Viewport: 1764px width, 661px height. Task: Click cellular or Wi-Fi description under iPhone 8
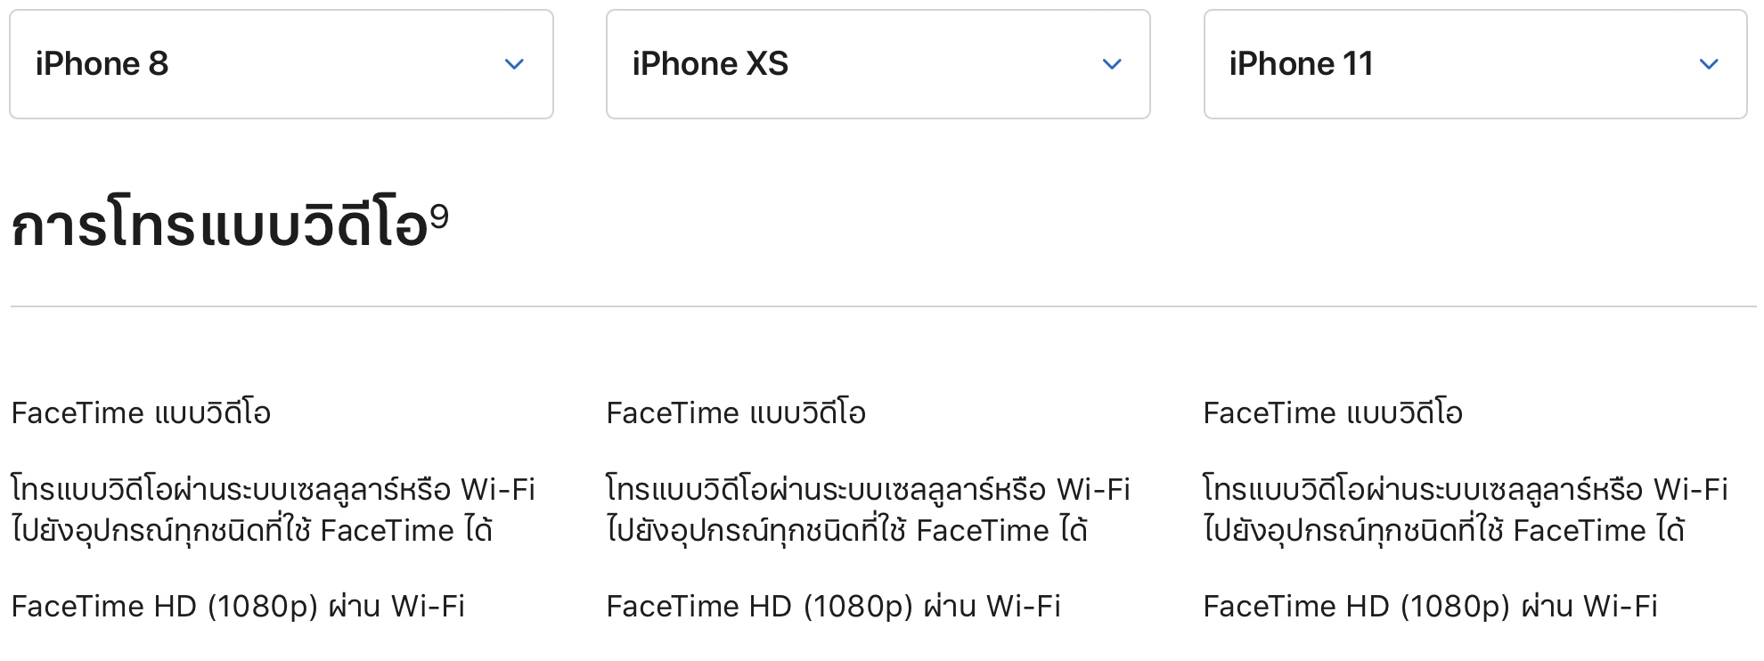[273, 510]
